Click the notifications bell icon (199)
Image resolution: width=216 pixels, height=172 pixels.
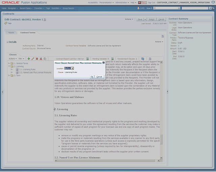tap(138, 8)
